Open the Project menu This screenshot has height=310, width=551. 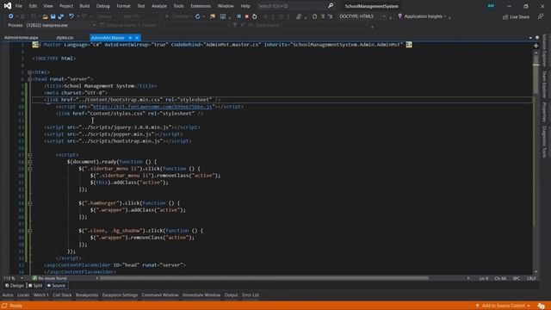pyautogui.click(x=66, y=6)
